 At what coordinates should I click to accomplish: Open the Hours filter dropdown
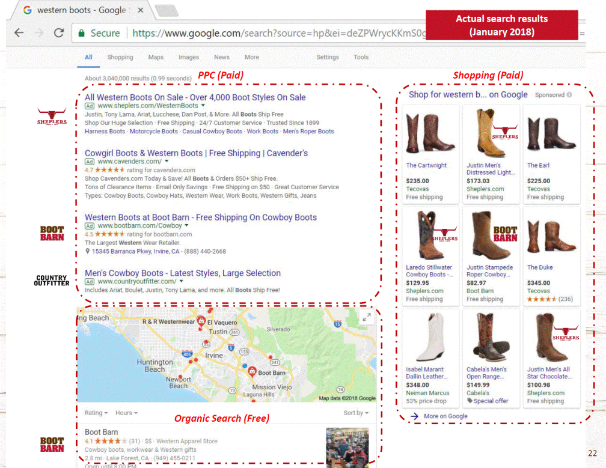pyautogui.click(x=126, y=413)
